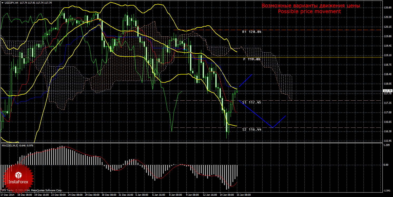Select the P 119.03 pivot label
The height and width of the screenshot is (197, 393).
[252, 59]
